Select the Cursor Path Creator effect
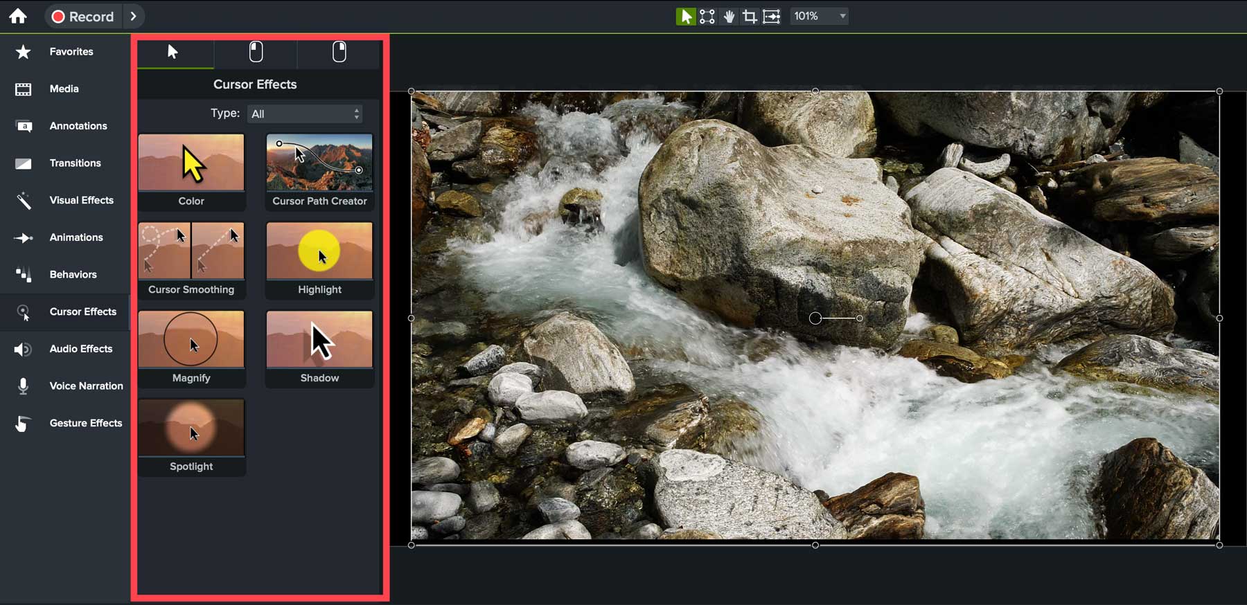 click(x=319, y=172)
